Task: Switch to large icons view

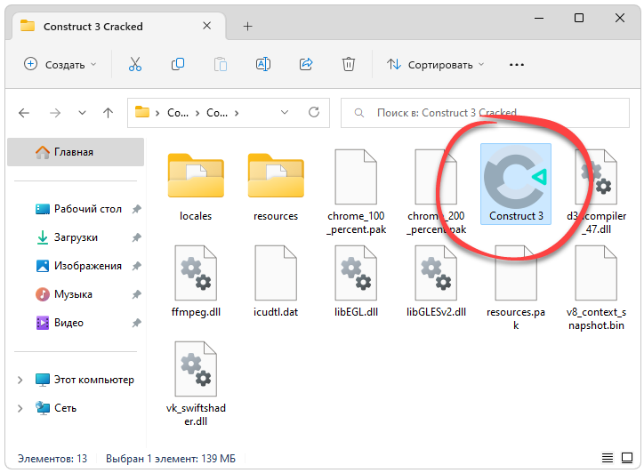Action: (x=627, y=458)
